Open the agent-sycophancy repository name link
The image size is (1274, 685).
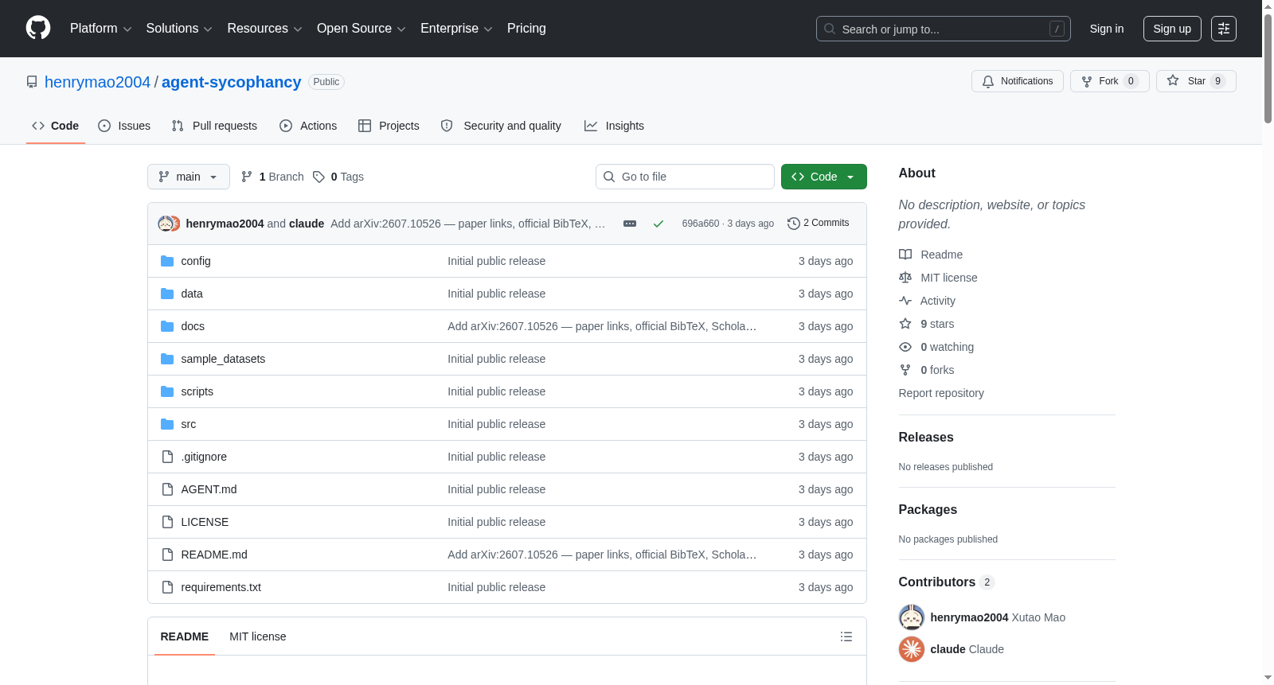pyautogui.click(x=232, y=82)
